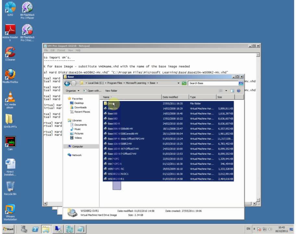296x234 pixels.
Task: Launch CCleaner from the desktop
Action: click(x=10, y=54)
